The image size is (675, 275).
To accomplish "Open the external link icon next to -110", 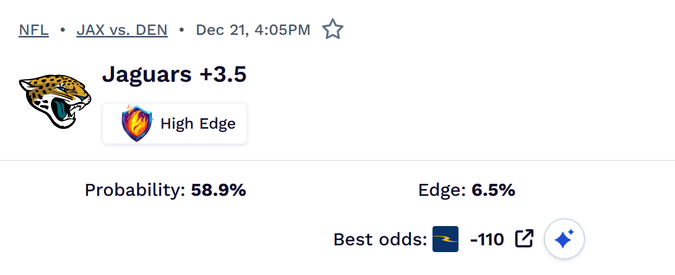I will click(524, 239).
